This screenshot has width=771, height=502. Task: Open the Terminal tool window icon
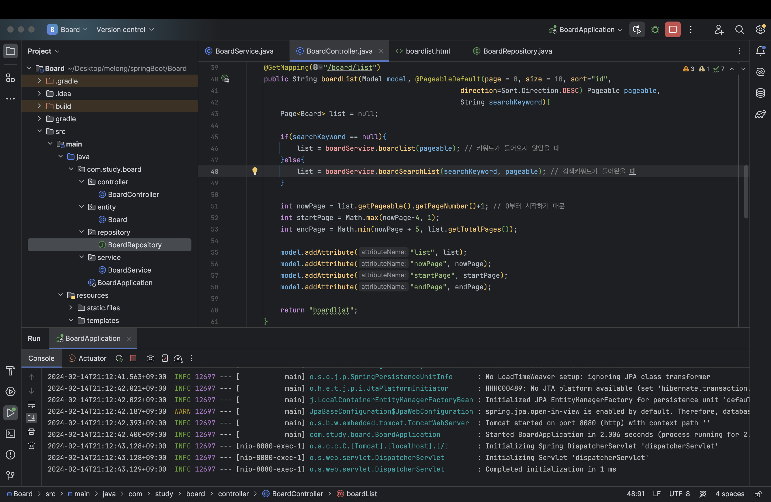pos(10,433)
